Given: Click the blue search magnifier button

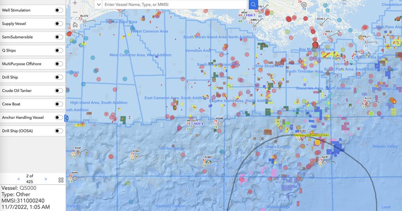Looking at the screenshot, I should click(253, 4).
